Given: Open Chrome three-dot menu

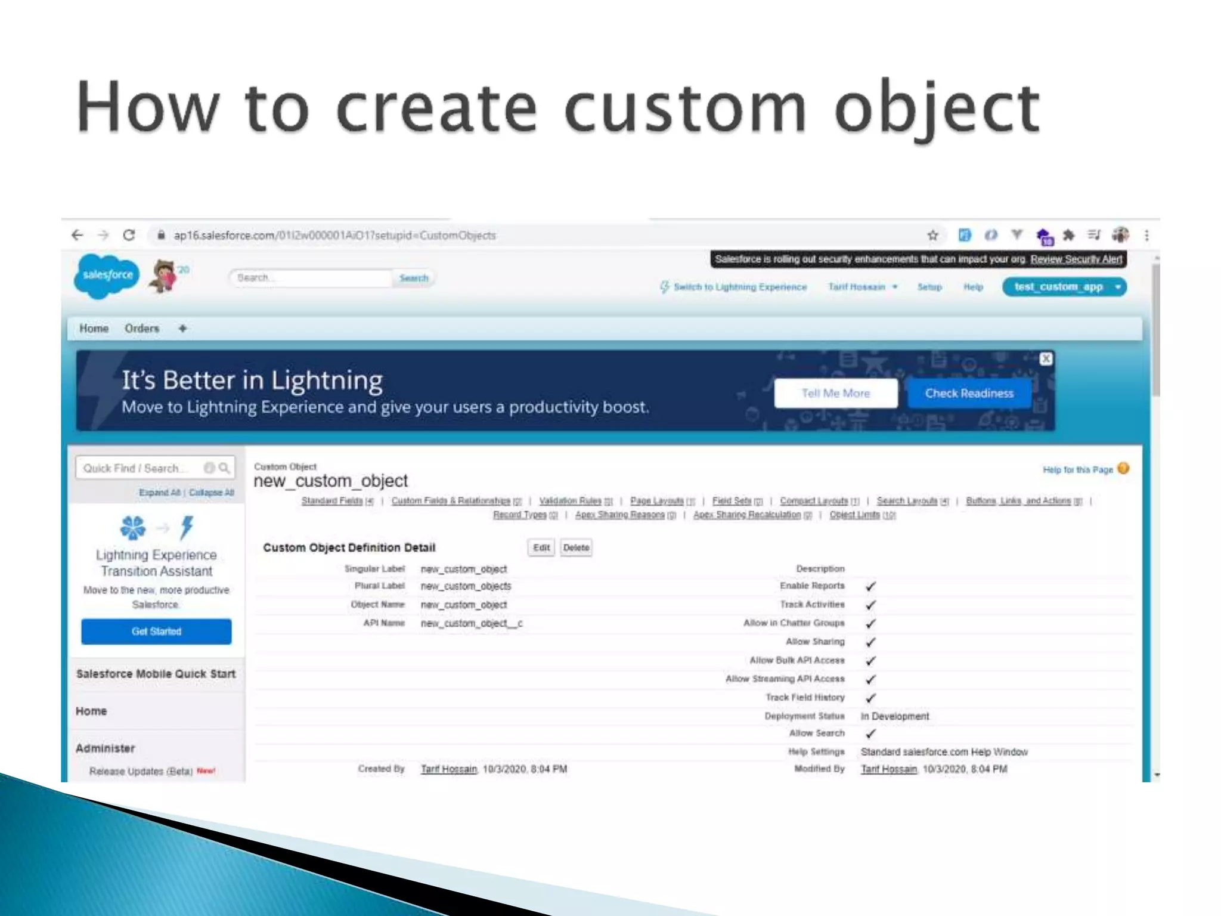Looking at the screenshot, I should click(1146, 235).
